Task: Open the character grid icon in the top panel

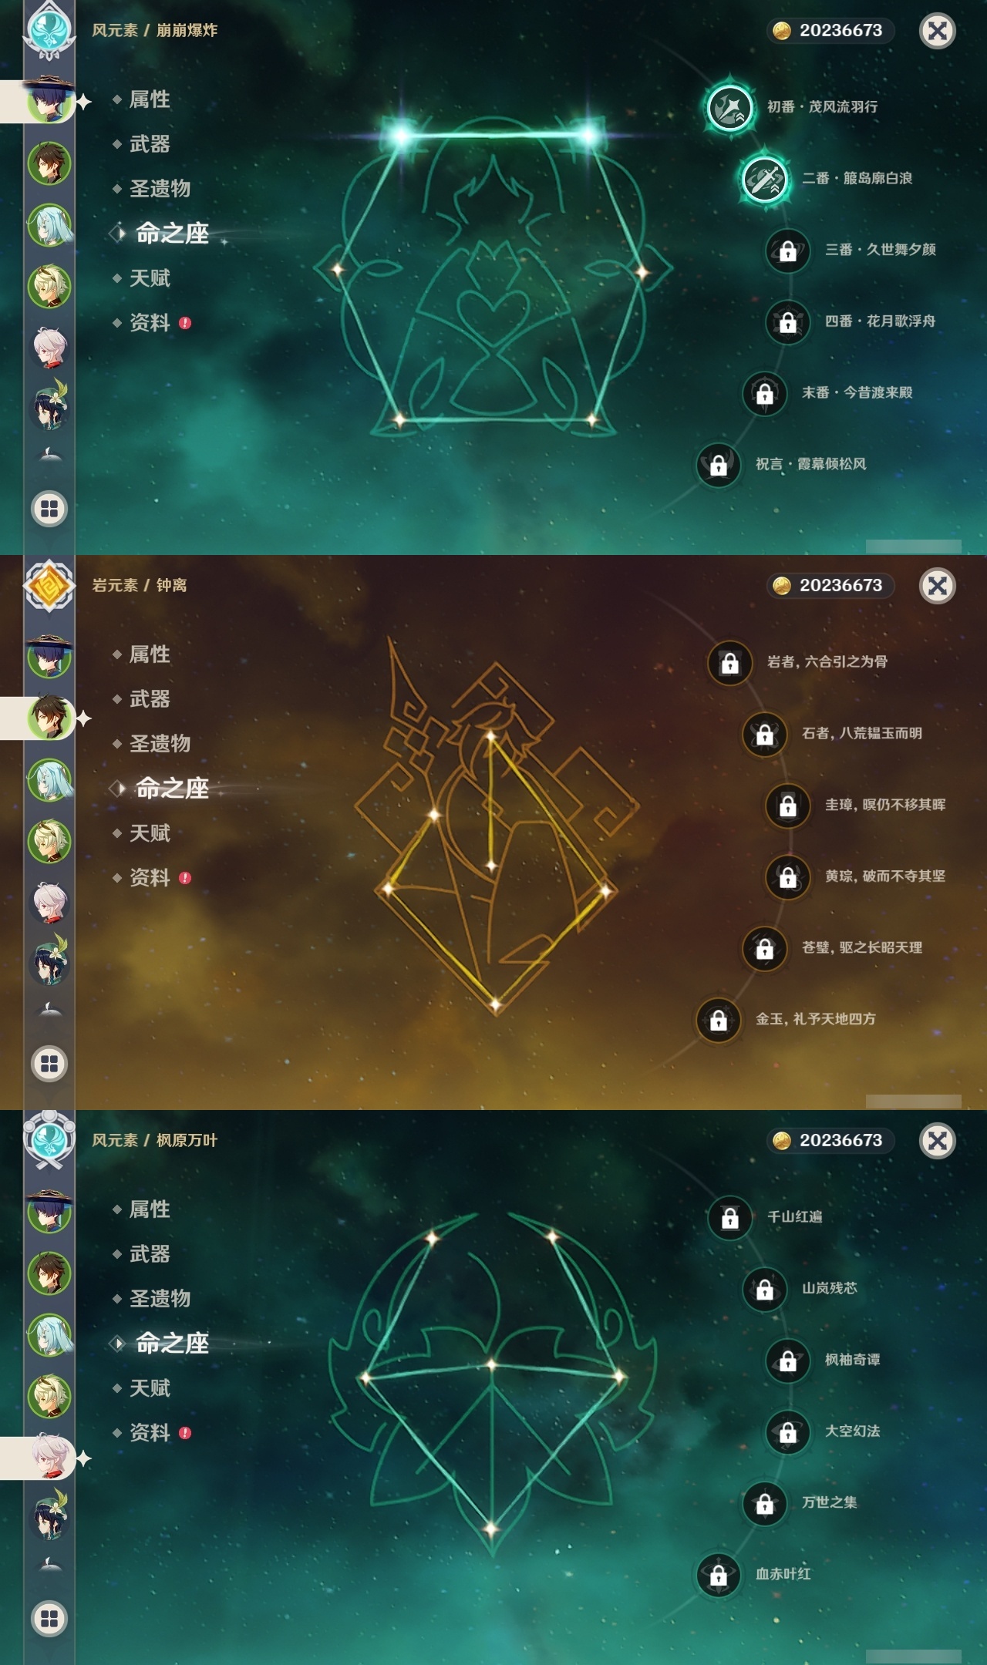Action: coord(49,509)
